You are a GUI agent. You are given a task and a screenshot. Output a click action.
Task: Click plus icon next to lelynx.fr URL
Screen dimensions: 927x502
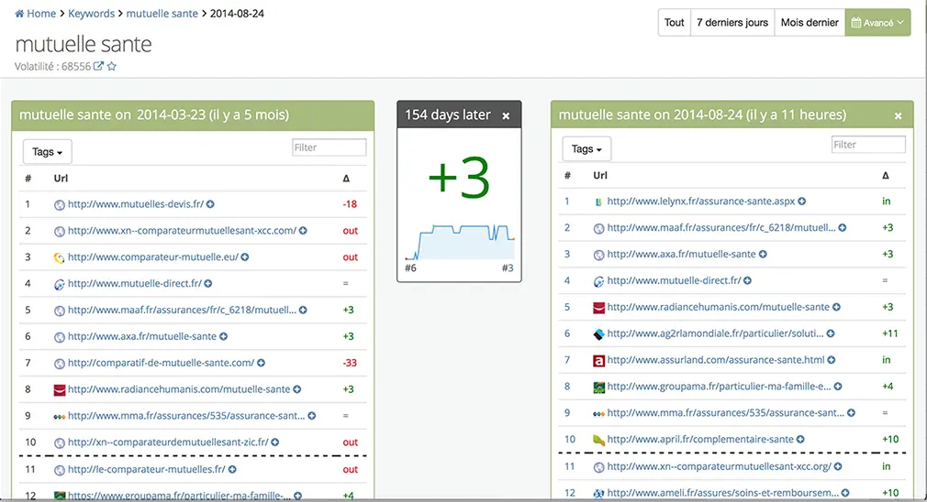(x=801, y=202)
